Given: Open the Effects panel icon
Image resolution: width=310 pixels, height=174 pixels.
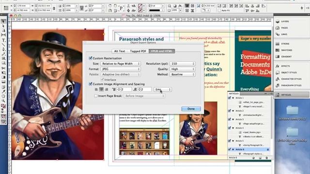Looking at the screenshot, I should click(278, 66).
